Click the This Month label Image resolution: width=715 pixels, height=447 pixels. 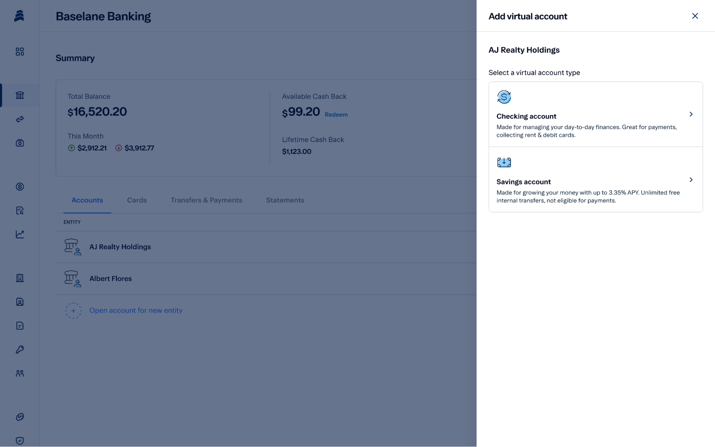pos(85,136)
